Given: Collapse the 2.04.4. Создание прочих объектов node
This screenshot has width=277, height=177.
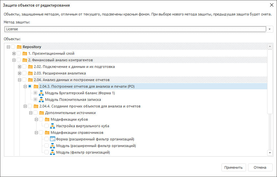Looking at the screenshot, I should pos(25,106).
